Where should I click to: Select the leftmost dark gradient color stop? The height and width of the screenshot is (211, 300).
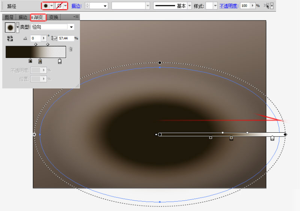point(30,61)
